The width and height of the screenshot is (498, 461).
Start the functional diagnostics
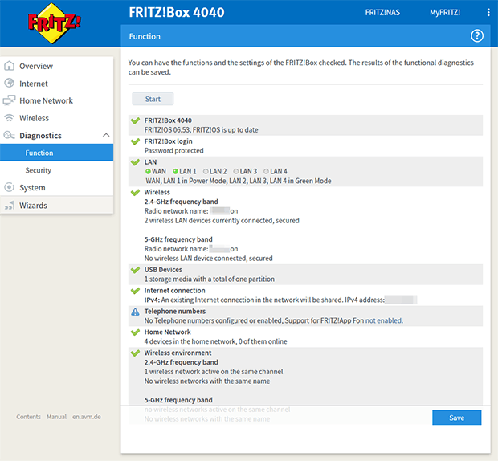coord(153,99)
